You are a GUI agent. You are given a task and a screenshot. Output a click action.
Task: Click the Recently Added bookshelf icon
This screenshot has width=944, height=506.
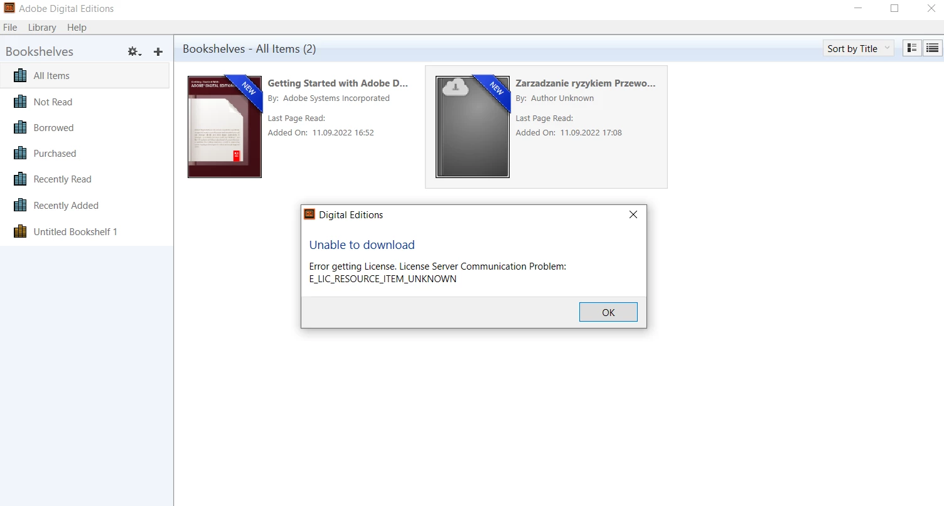[20, 205]
